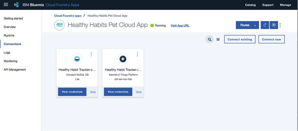
Task: Open the Logs section
Action: click(x=7, y=53)
